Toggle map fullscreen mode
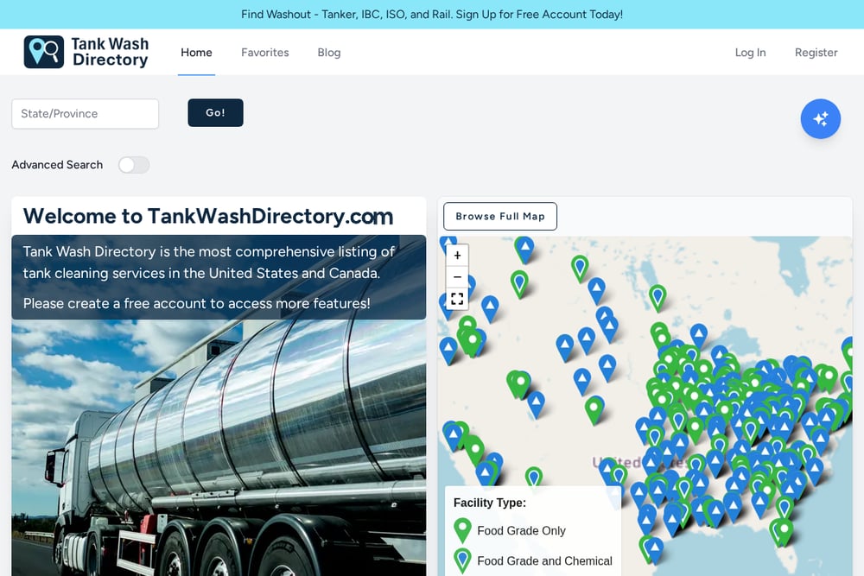 coord(457,299)
